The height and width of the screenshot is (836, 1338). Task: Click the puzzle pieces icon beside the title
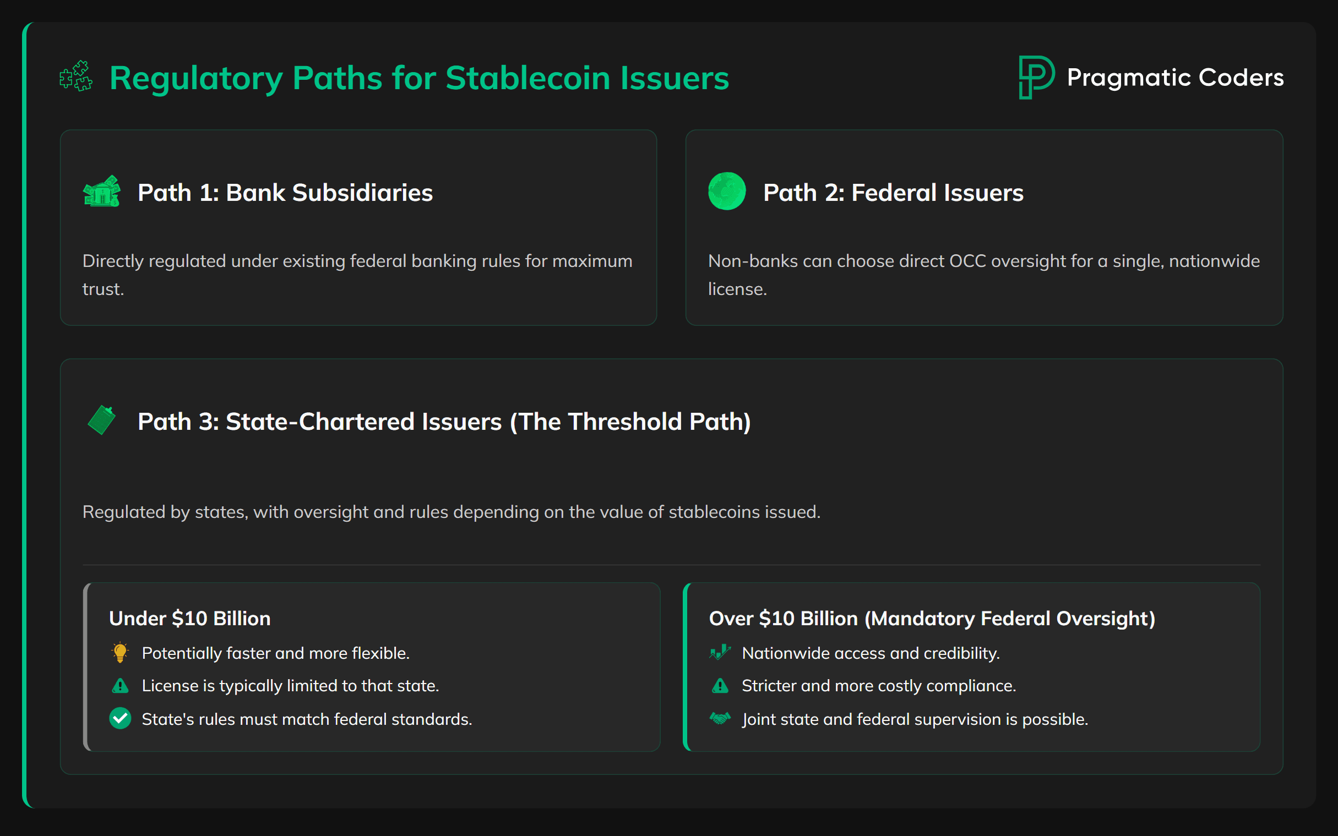pos(76,77)
